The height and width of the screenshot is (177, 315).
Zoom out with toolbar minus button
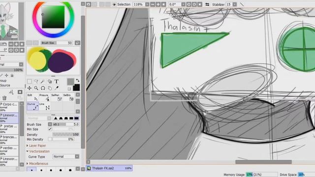tap(153, 4)
